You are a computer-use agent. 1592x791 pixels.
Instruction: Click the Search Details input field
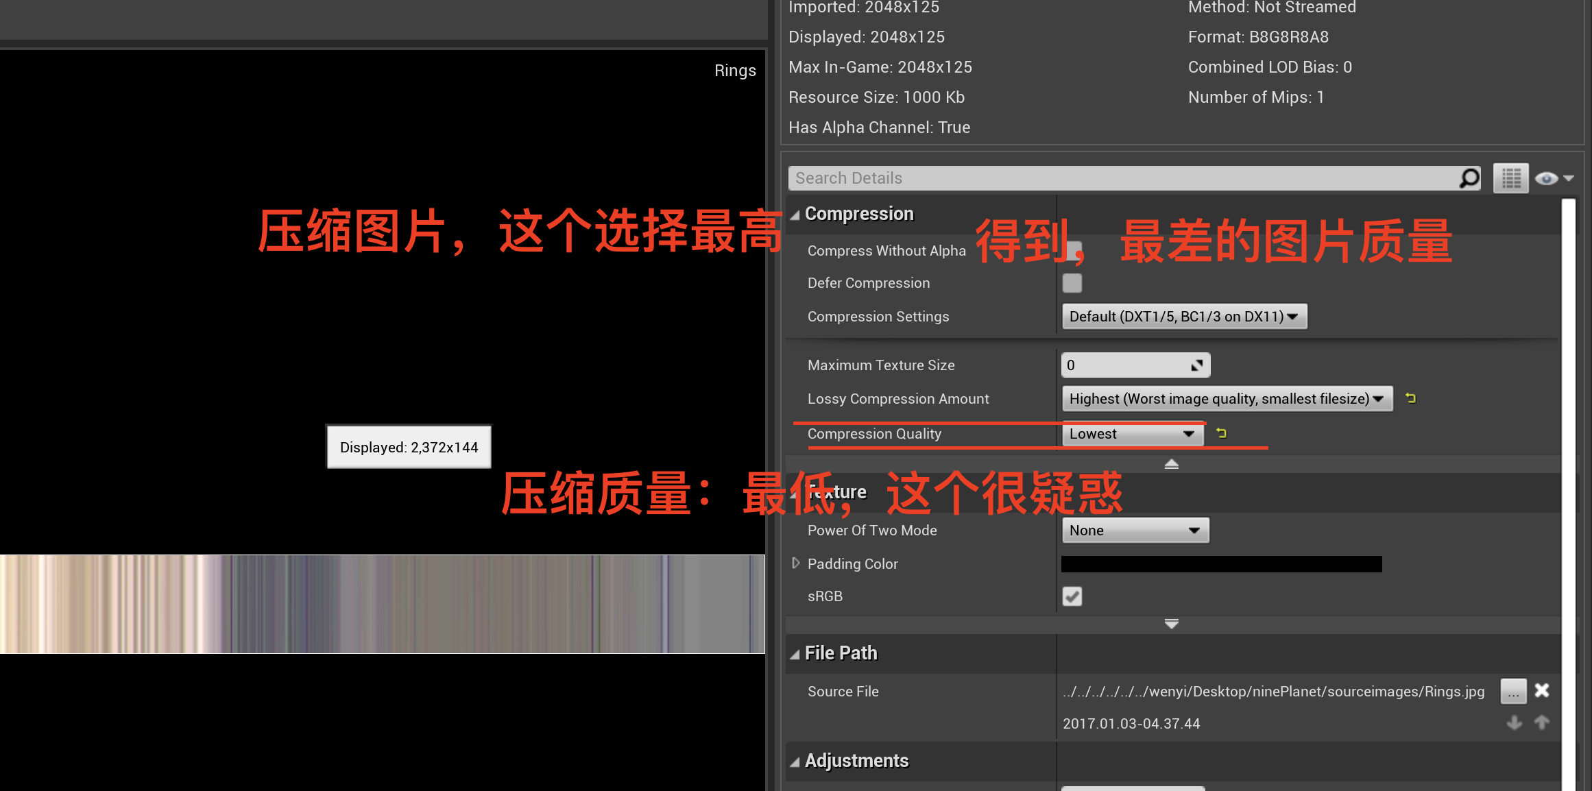point(1118,178)
